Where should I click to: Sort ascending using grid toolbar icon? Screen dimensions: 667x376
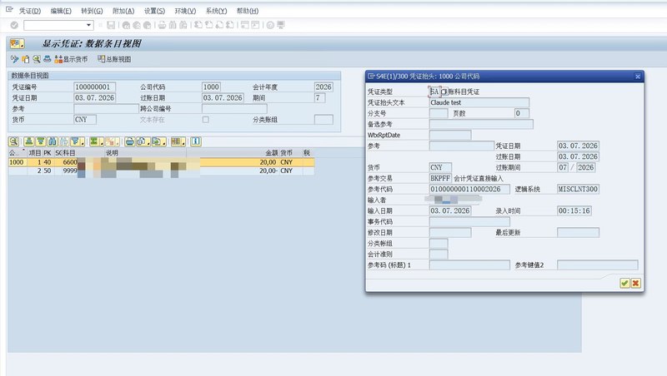[29, 141]
